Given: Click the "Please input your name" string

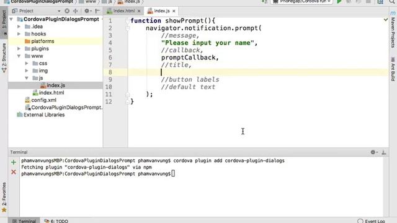Looking at the screenshot, I should (208, 43).
